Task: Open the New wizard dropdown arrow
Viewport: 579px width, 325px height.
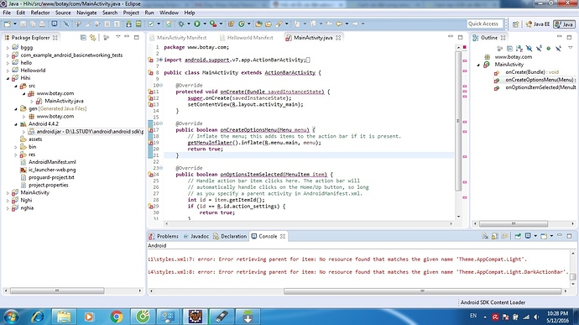Action: click(x=15, y=24)
